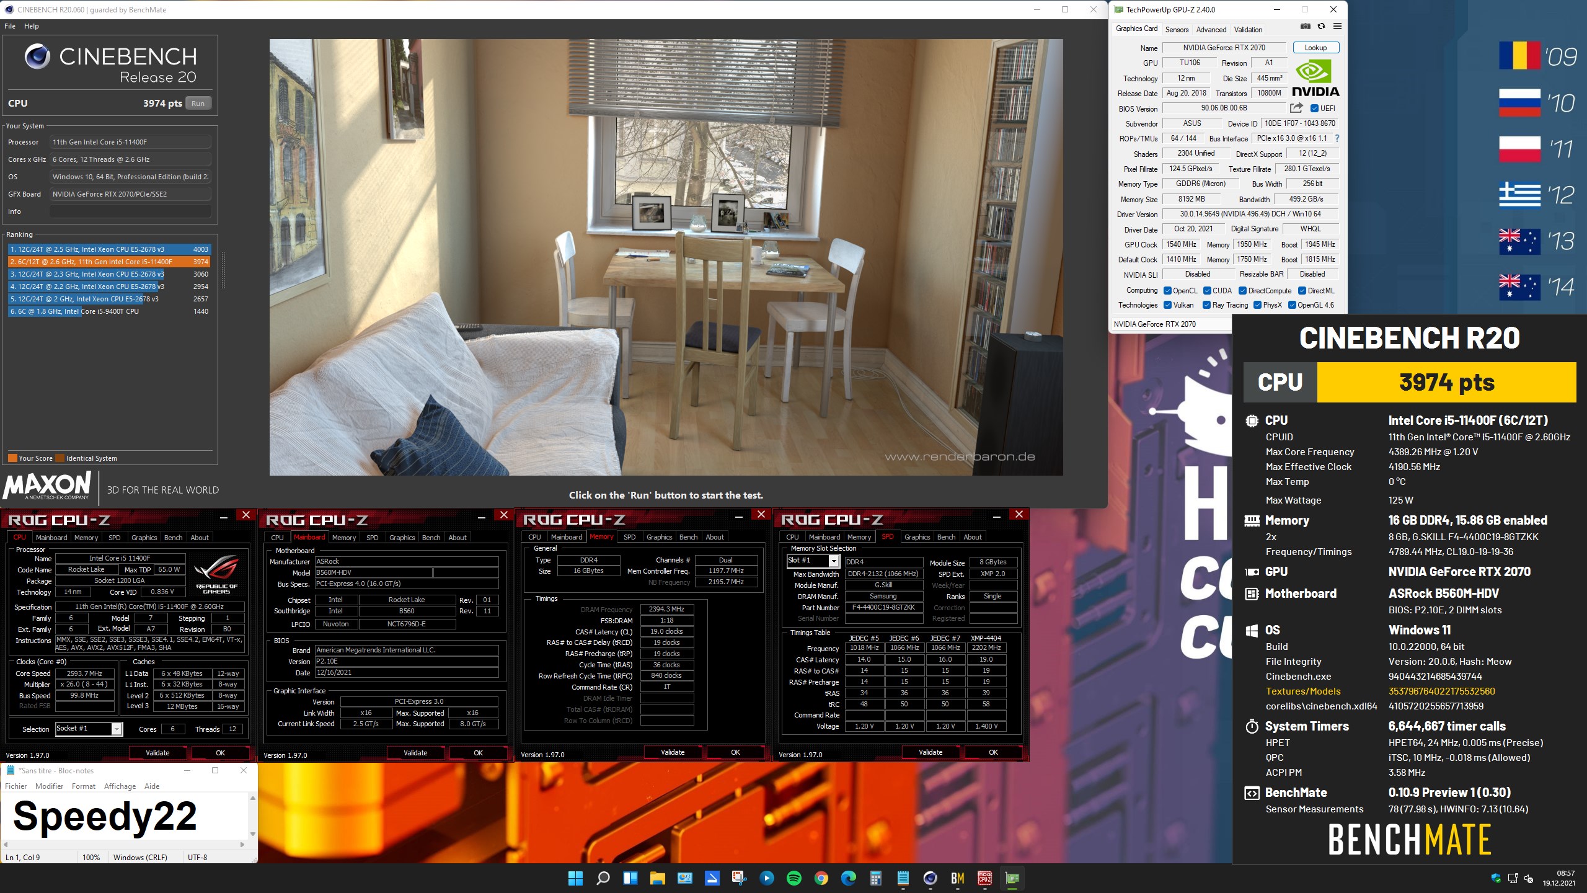
Task: Open the blue scanner app on taskbar
Action: 712,878
